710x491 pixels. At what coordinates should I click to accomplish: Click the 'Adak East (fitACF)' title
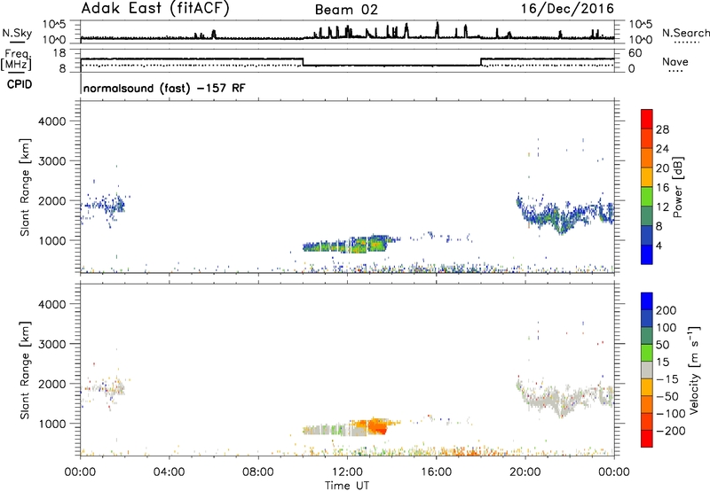tap(155, 9)
